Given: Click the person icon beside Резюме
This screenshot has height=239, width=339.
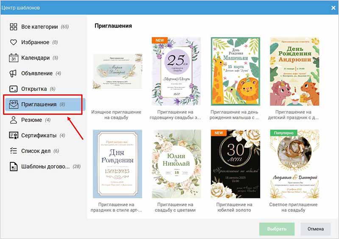Looking at the screenshot, I should point(13,120).
